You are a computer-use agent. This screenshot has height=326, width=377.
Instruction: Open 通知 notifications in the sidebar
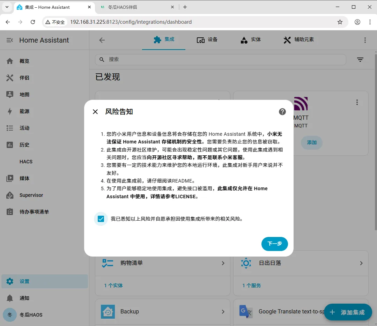click(44, 298)
